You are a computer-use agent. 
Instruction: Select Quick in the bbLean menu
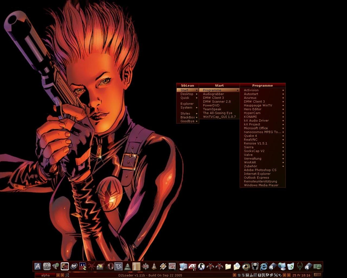coord(187,98)
